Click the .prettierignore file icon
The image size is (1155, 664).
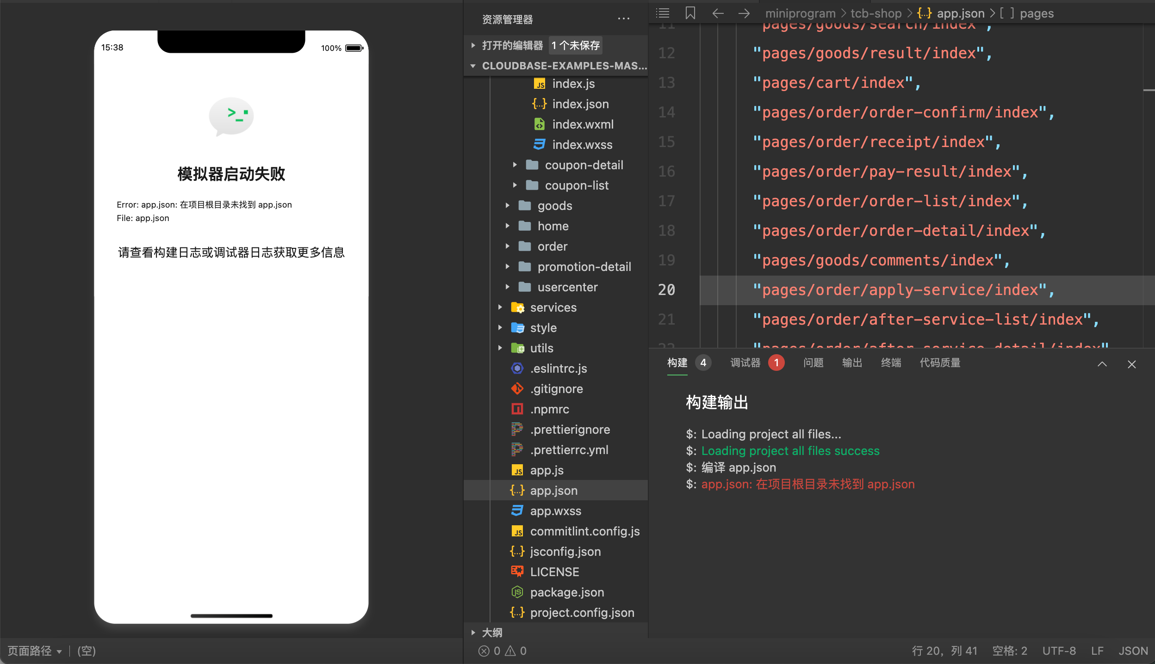pos(517,430)
